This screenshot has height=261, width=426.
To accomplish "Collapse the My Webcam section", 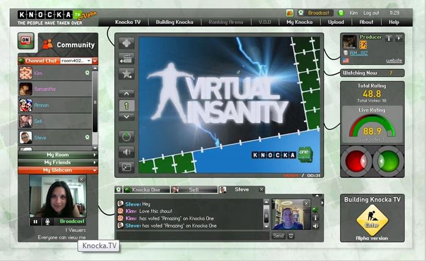I will pos(57,170).
